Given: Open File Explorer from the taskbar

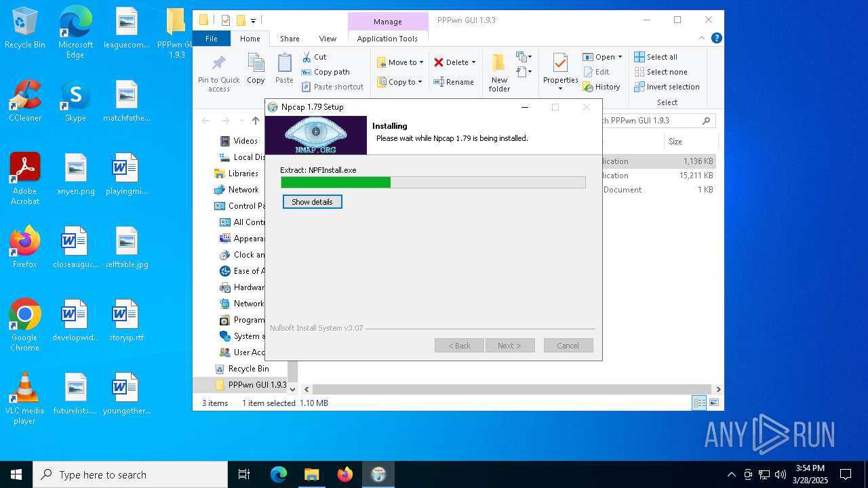Looking at the screenshot, I should pos(311,474).
